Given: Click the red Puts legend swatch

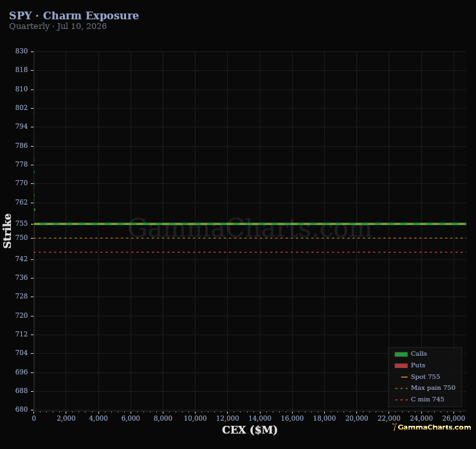Looking at the screenshot, I should tap(401, 365).
